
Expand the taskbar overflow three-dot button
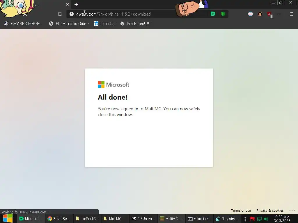point(245,219)
